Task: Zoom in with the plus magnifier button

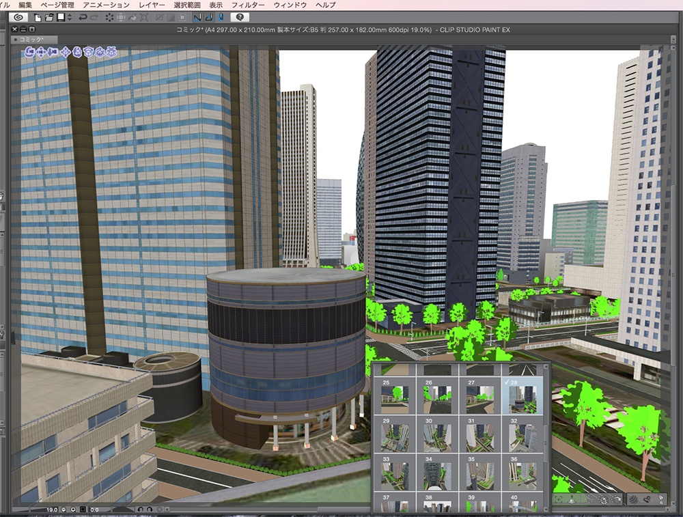Action: [73, 509]
